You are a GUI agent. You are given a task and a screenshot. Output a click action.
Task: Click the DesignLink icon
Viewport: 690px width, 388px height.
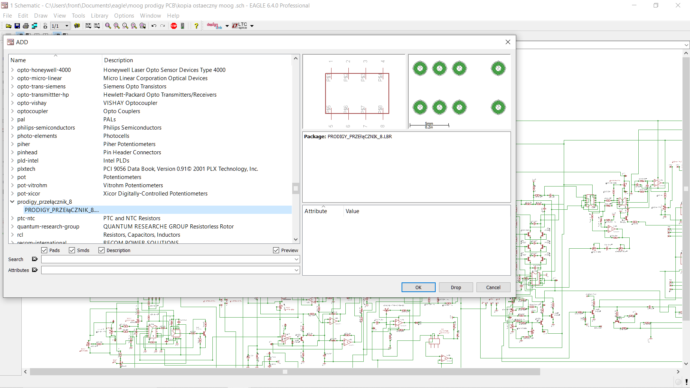(215, 25)
